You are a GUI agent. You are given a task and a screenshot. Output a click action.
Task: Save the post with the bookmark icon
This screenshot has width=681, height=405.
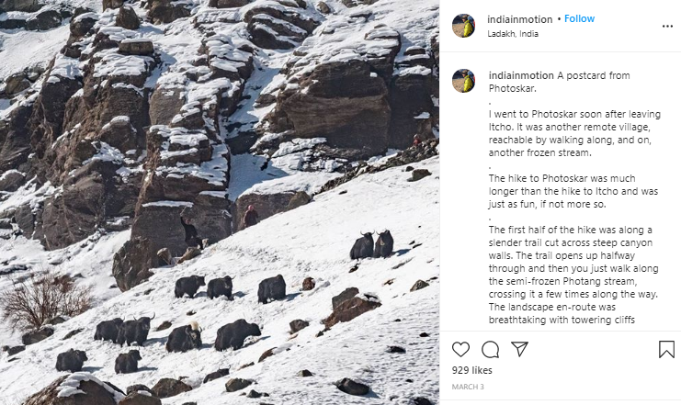point(666,349)
